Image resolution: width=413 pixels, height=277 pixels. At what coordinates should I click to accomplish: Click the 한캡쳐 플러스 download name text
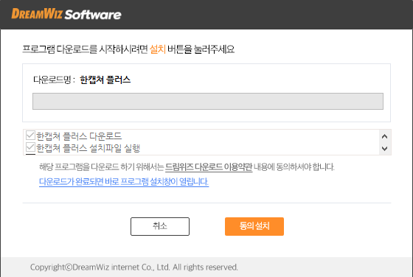[105, 80]
